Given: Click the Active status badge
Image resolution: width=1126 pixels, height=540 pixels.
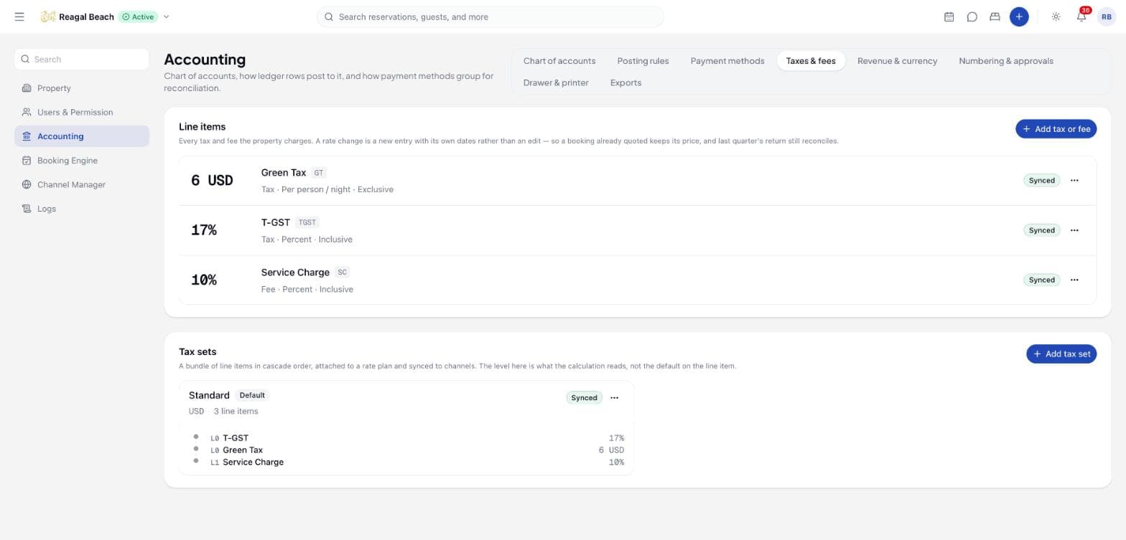Looking at the screenshot, I should [x=138, y=16].
